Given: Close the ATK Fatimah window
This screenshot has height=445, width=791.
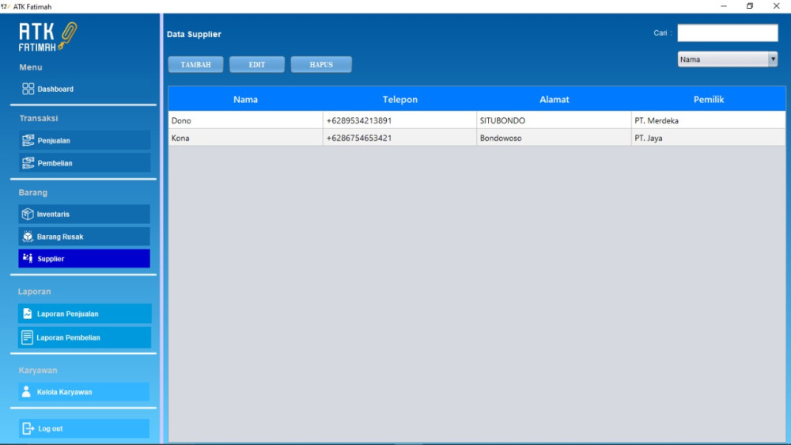Looking at the screenshot, I should click(777, 6).
